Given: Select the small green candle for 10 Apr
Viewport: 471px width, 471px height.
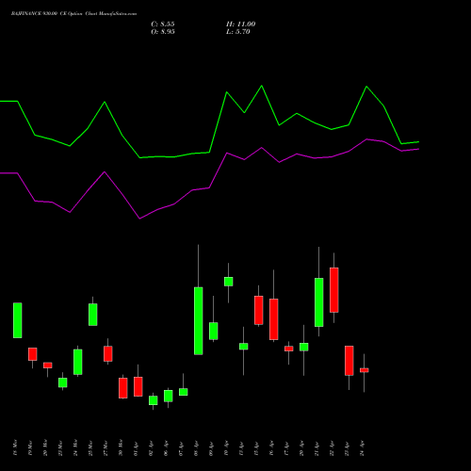Looking at the screenshot, I should coord(228,282).
